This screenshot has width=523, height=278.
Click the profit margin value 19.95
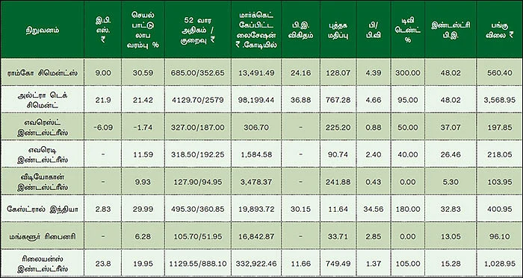[143, 264]
